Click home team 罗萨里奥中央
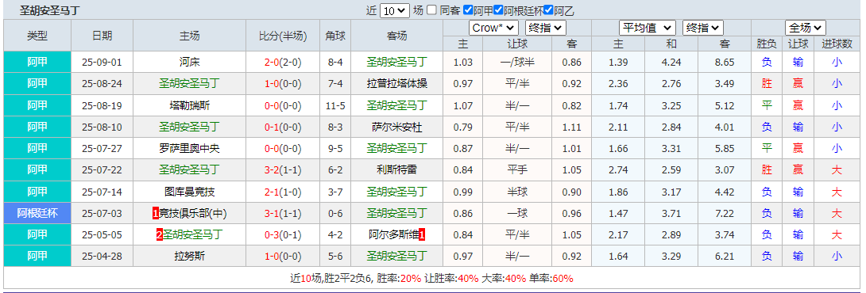The image size is (866, 293). [x=190, y=149]
